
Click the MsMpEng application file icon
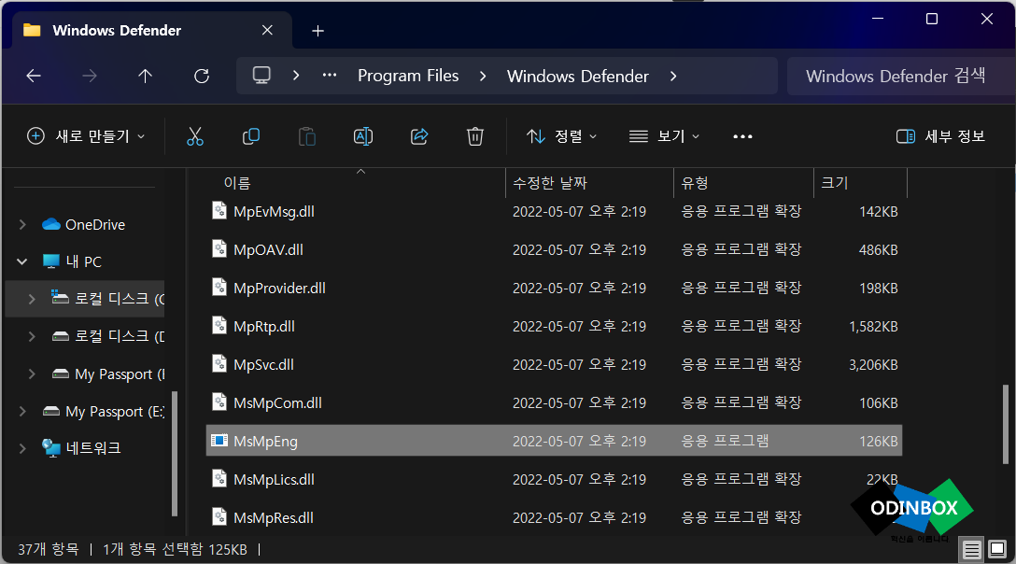219,441
